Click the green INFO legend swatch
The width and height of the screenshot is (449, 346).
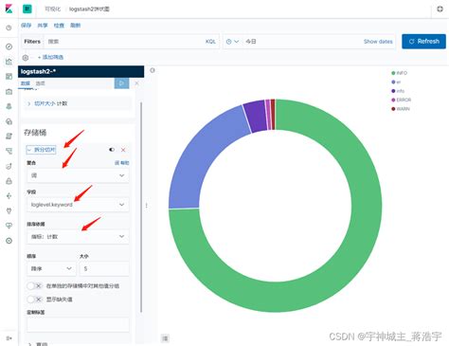pos(393,73)
